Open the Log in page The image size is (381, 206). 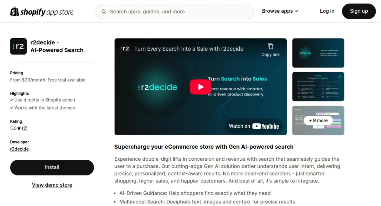[x=327, y=11]
